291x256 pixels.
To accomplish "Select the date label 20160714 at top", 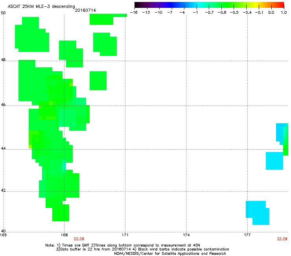I will click(85, 10).
